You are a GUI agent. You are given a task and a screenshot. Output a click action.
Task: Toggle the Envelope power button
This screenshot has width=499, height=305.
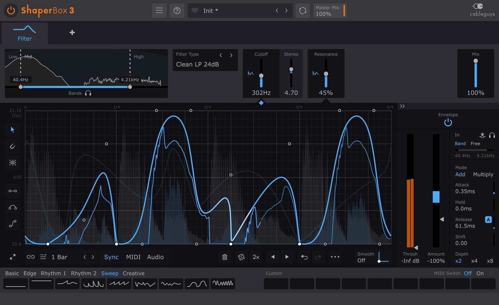(448, 122)
